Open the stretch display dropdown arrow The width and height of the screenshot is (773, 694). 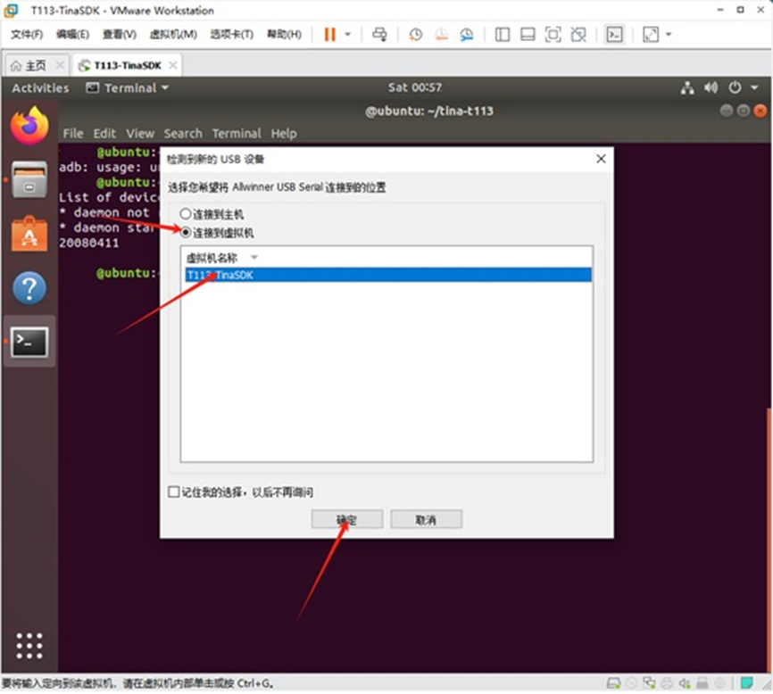click(x=669, y=35)
